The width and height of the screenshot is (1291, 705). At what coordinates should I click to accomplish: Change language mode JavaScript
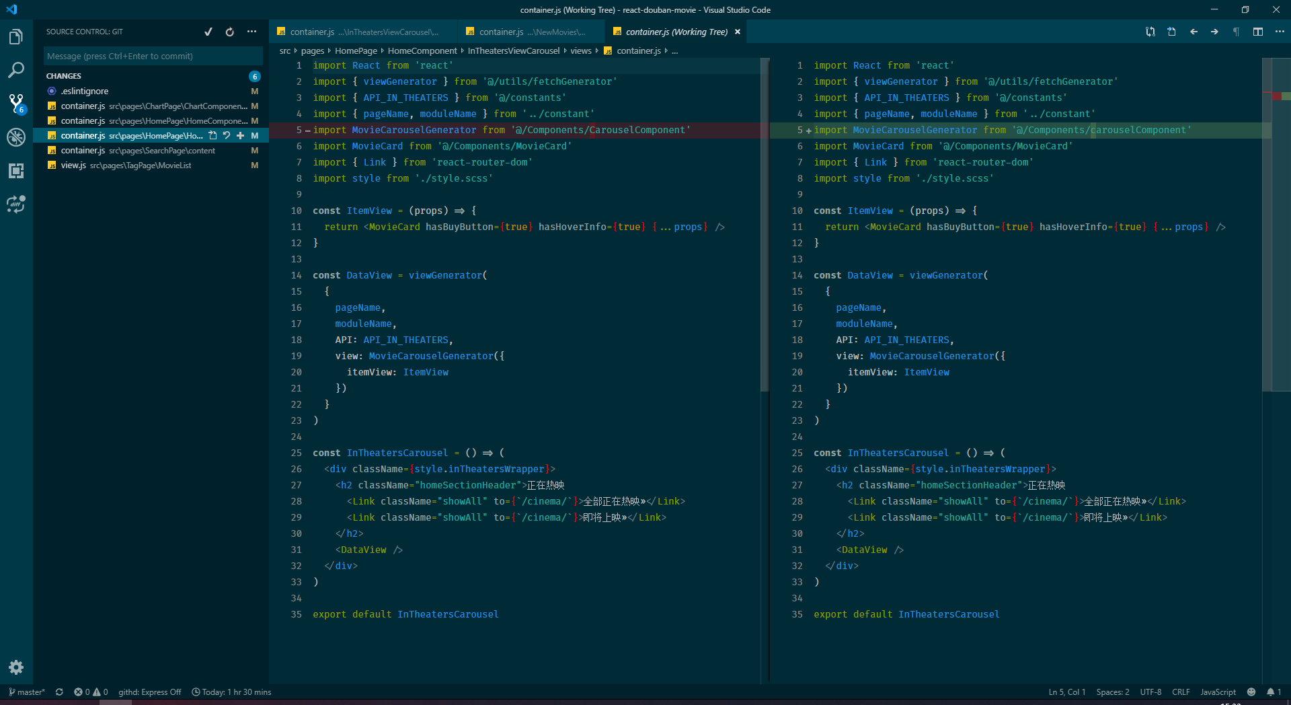pyautogui.click(x=1218, y=692)
